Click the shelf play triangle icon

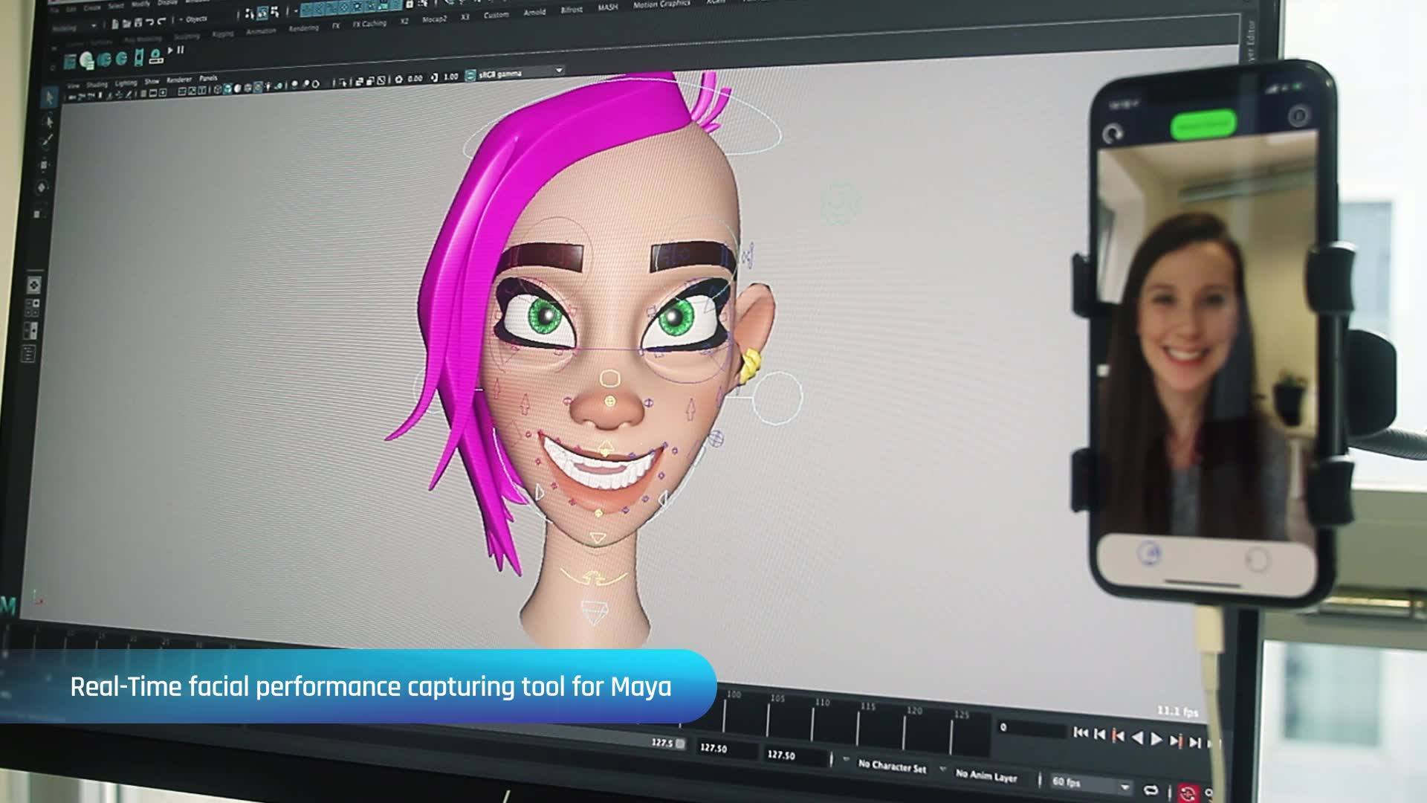click(170, 51)
